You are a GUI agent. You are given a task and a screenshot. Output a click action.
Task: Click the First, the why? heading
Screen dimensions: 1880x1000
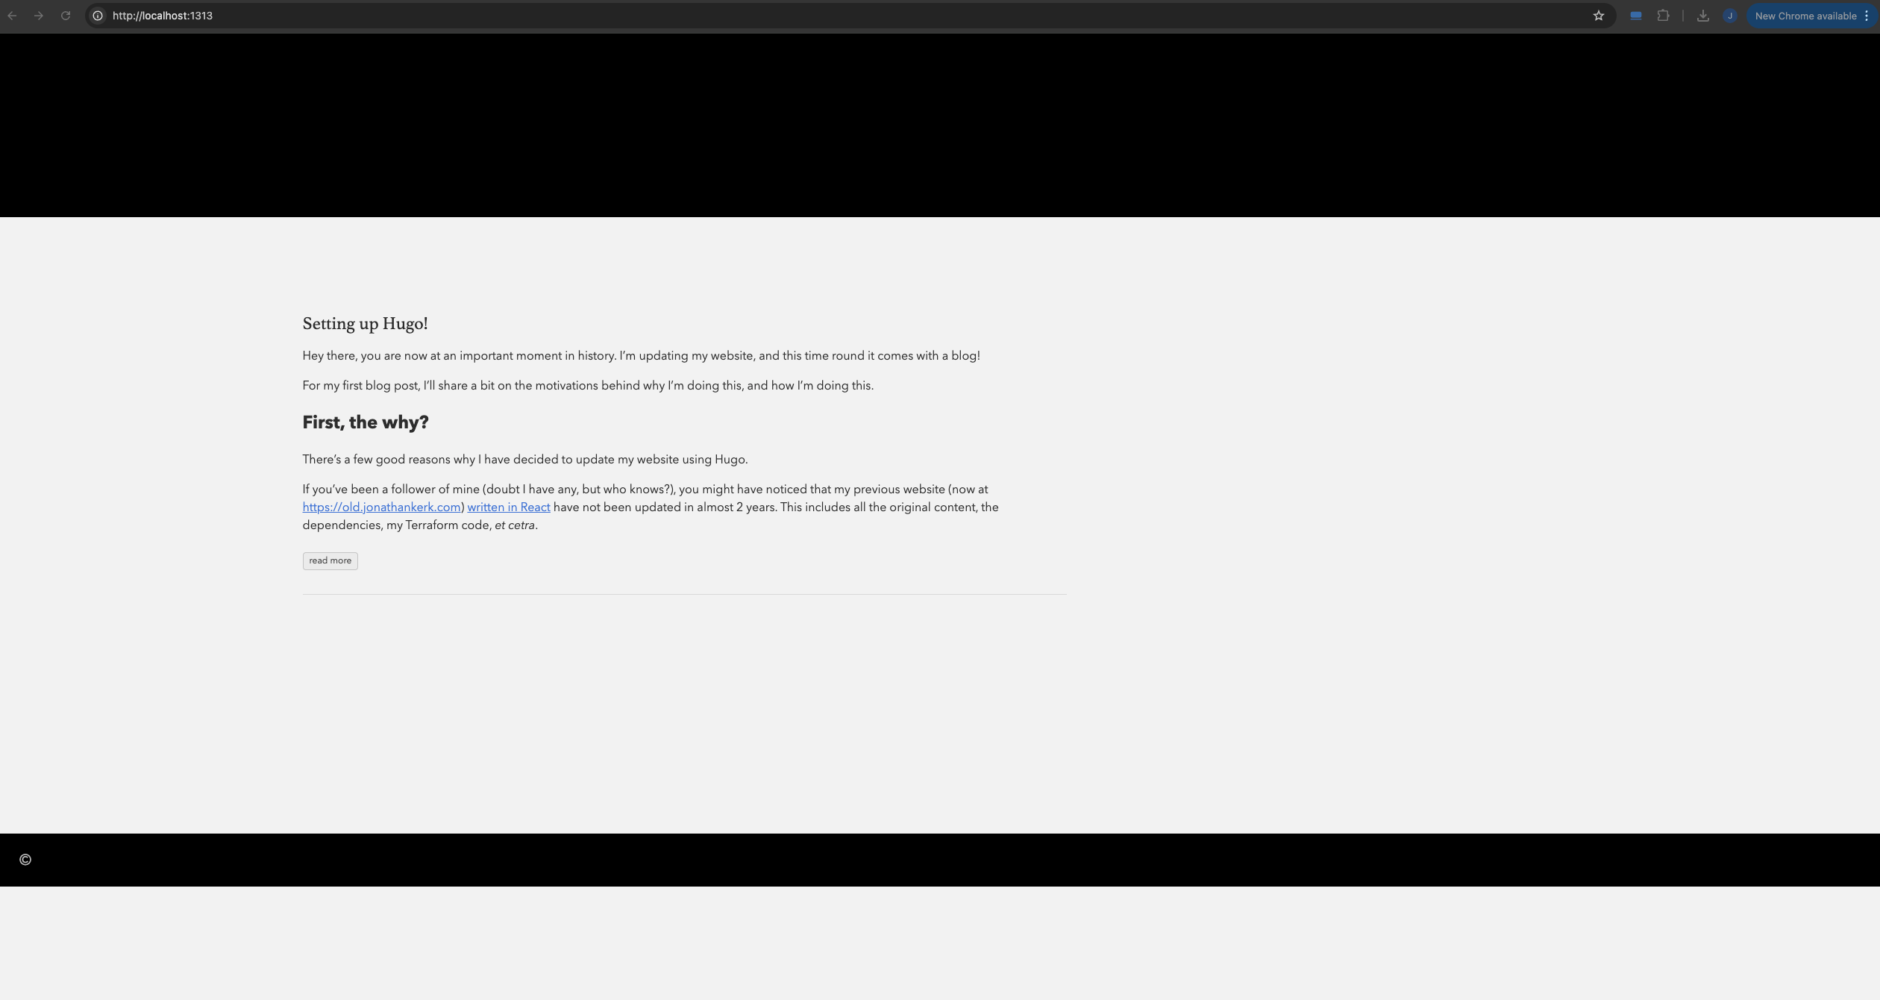point(366,422)
